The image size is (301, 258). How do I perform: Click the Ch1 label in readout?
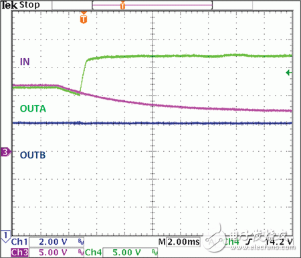tap(19, 242)
